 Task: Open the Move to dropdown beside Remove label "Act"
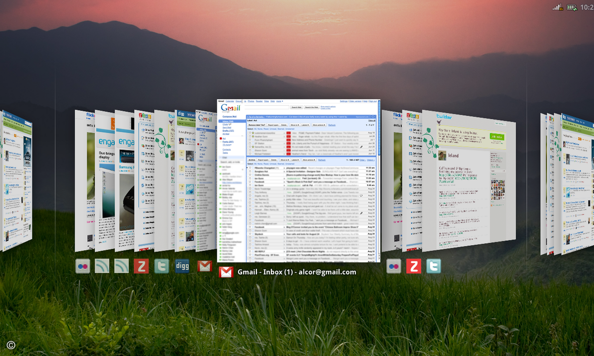click(295, 125)
